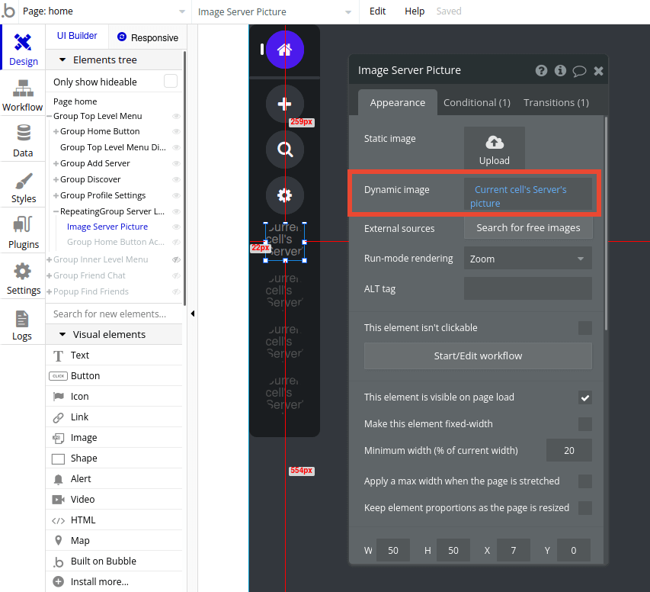Screen dimensions: 650x592
Task: Switch to the Conditional tab
Action: coord(477,101)
